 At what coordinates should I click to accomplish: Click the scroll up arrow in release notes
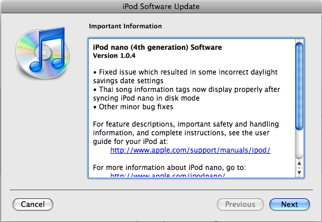click(299, 164)
